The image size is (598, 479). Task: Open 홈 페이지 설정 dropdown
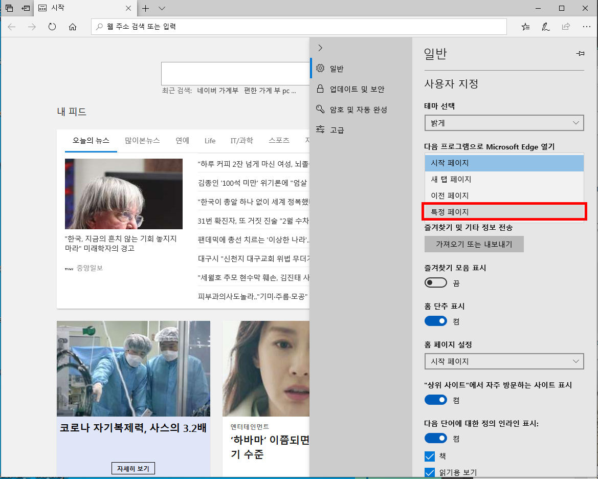[504, 361]
